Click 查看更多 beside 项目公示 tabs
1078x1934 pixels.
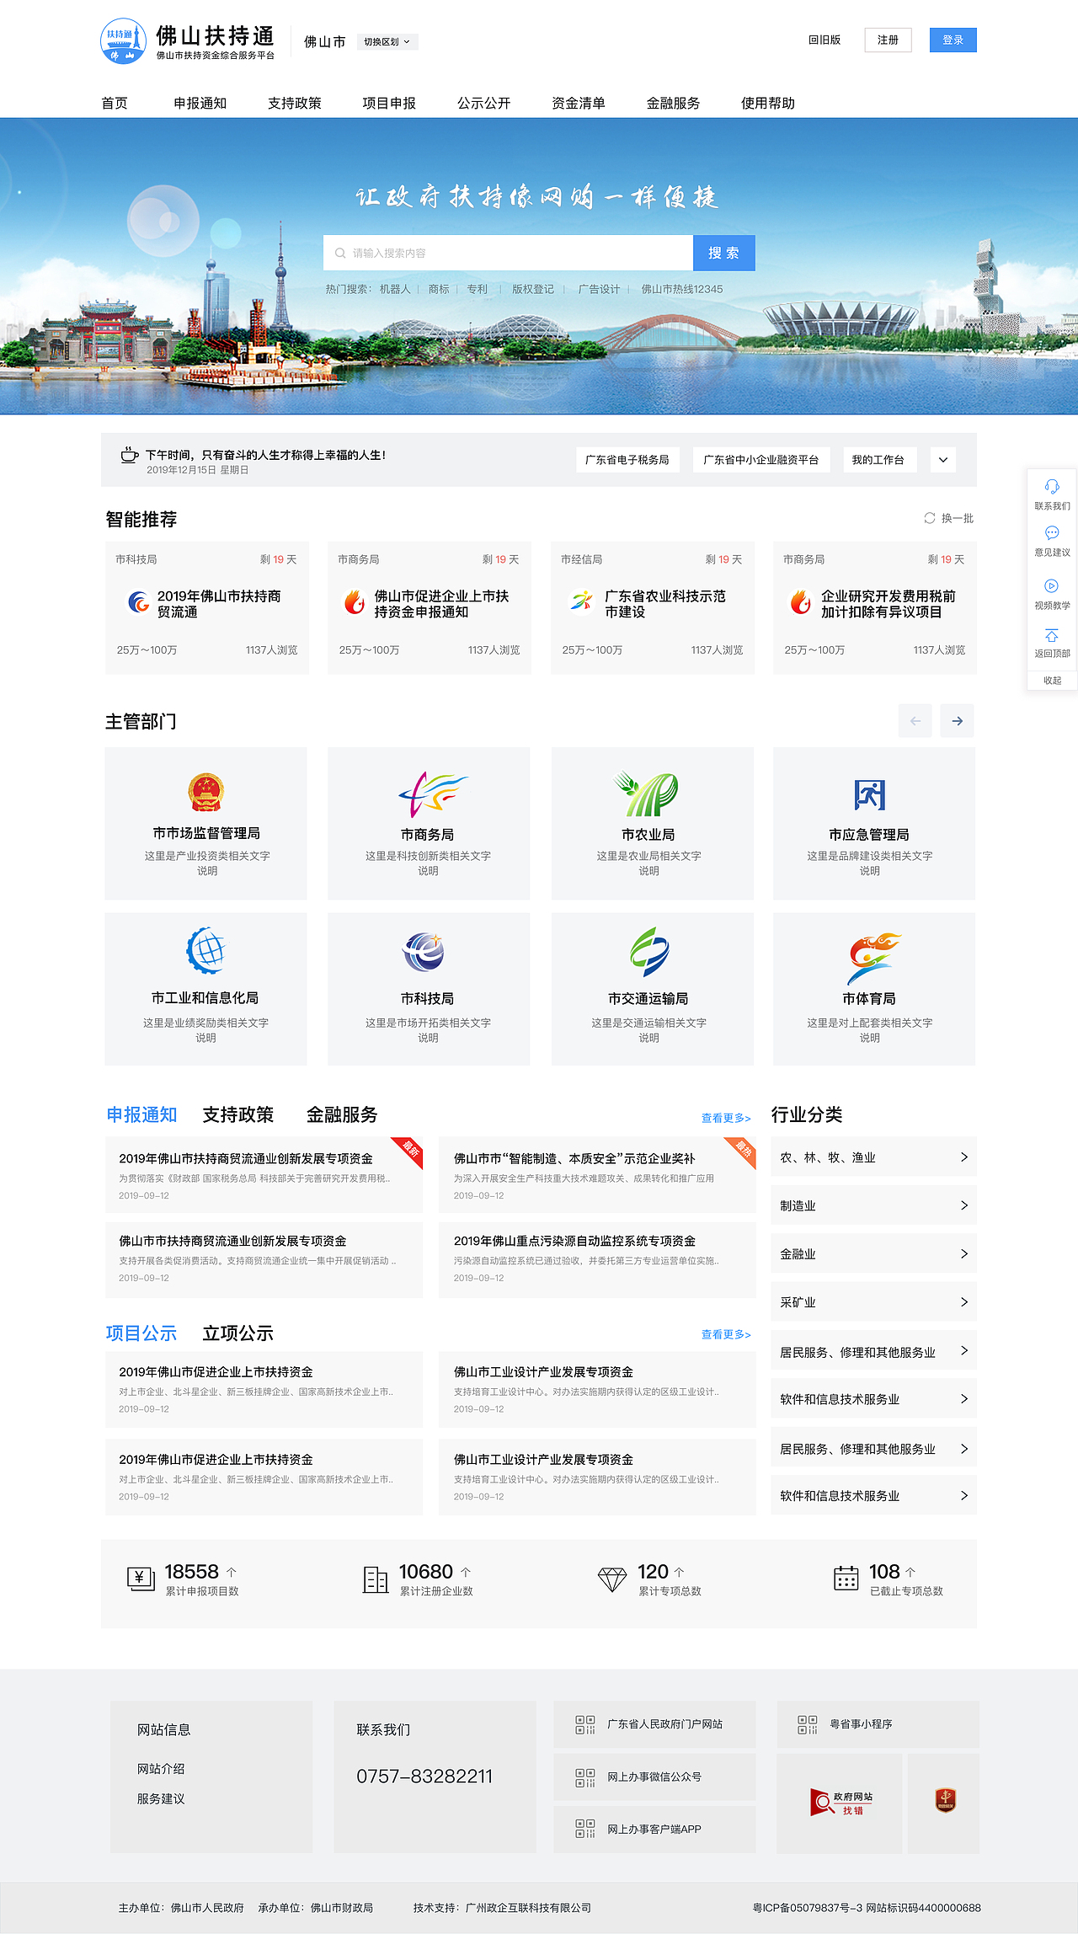[726, 1334]
